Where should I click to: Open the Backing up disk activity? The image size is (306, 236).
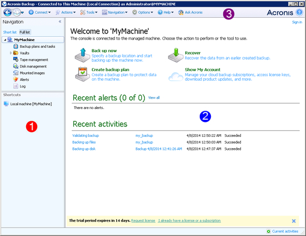point(84,149)
